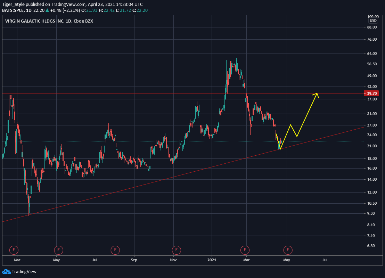385x278 pixels.
Task: Click the L:21.72 low value
Action: click(x=123, y=10)
